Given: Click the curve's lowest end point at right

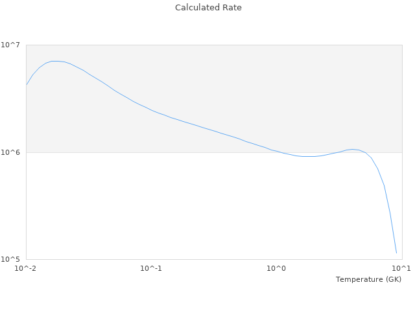Looking at the screenshot, I should click(x=396, y=253).
